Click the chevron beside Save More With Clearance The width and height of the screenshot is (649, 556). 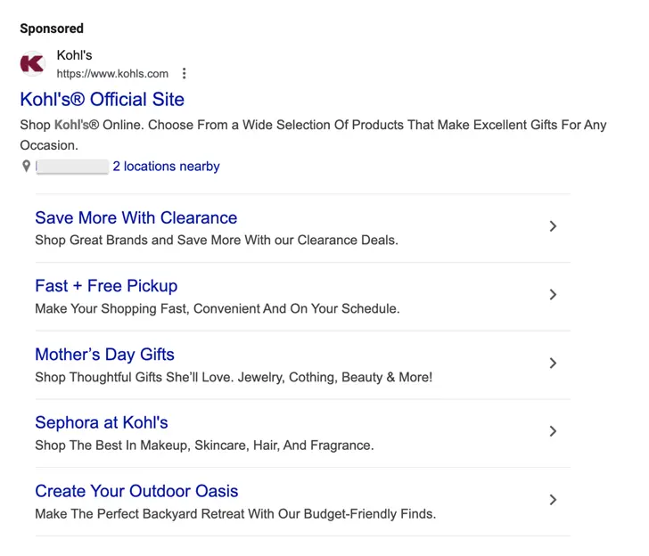553,226
